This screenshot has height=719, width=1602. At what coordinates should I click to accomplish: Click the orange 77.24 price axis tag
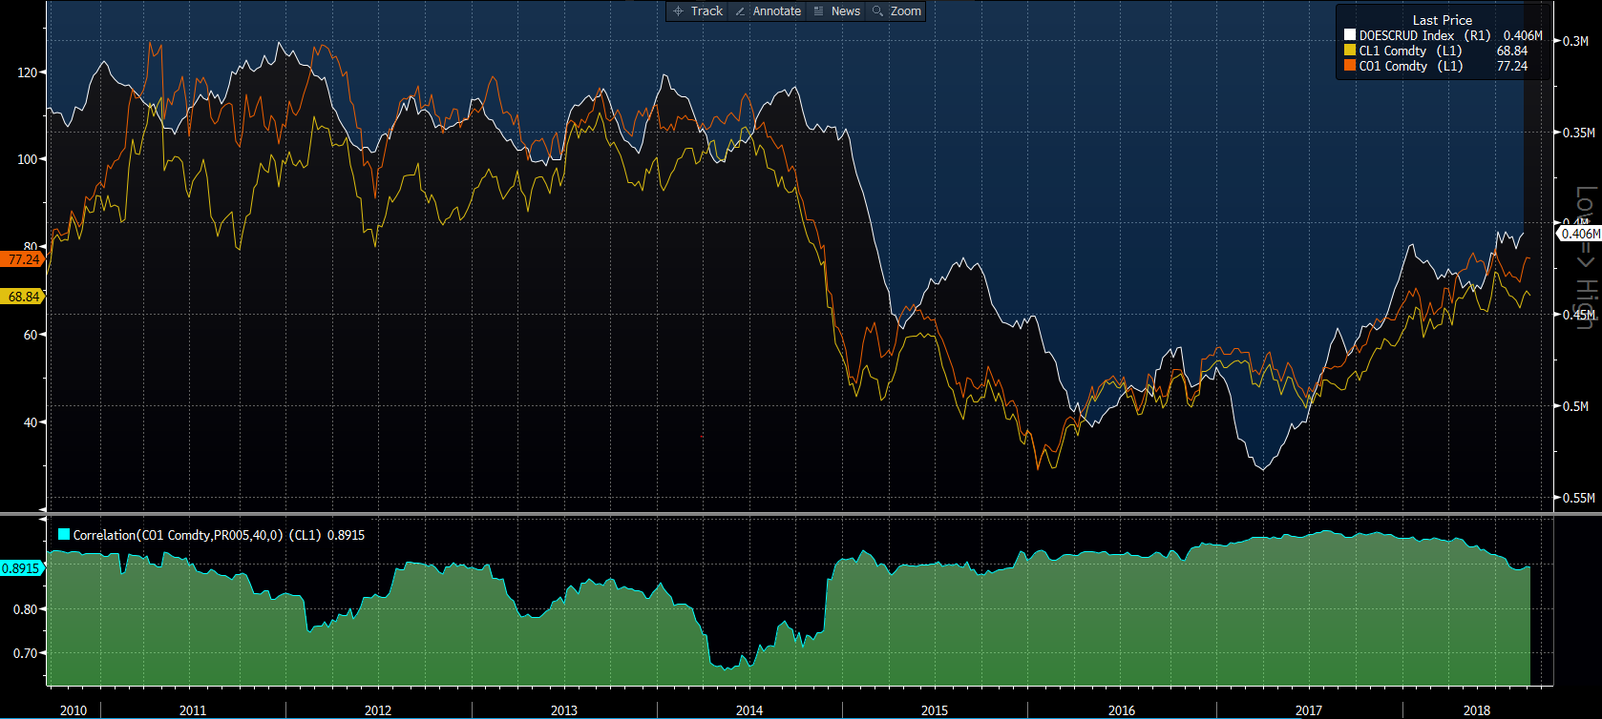coord(23,259)
